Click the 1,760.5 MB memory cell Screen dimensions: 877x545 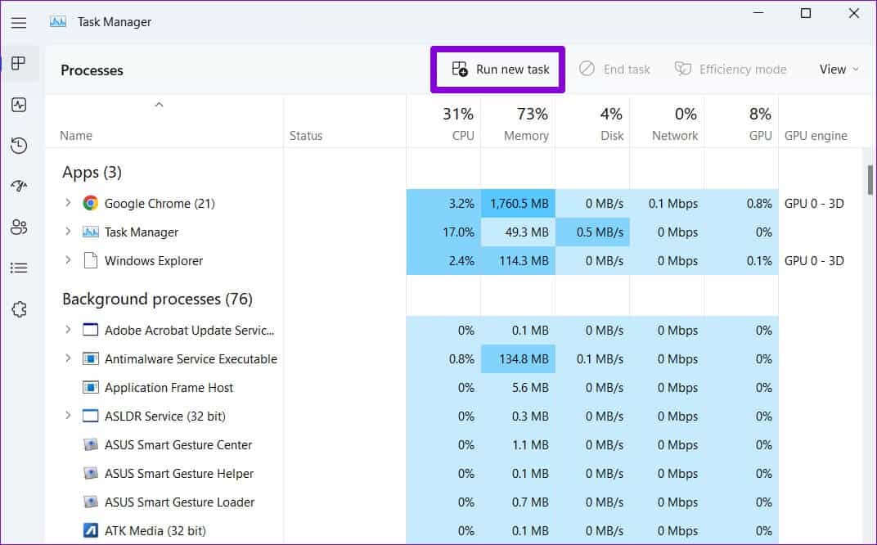tap(518, 204)
